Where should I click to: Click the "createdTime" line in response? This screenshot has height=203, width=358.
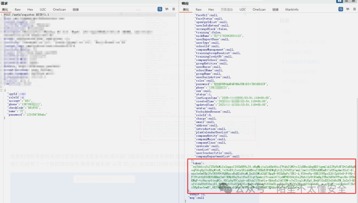pos(231,101)
